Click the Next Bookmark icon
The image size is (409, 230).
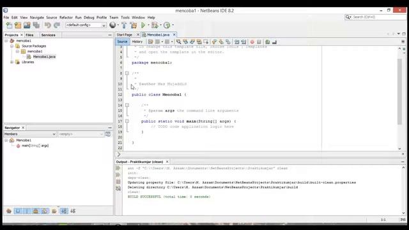pyautogui.click(x=221, y=42)
